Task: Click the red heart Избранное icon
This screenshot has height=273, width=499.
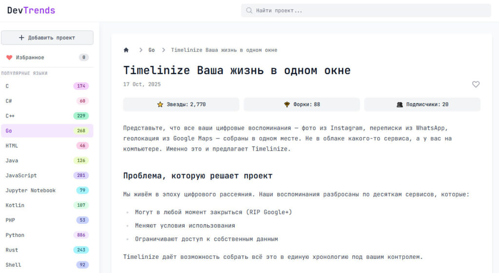Action: [9, 58]
